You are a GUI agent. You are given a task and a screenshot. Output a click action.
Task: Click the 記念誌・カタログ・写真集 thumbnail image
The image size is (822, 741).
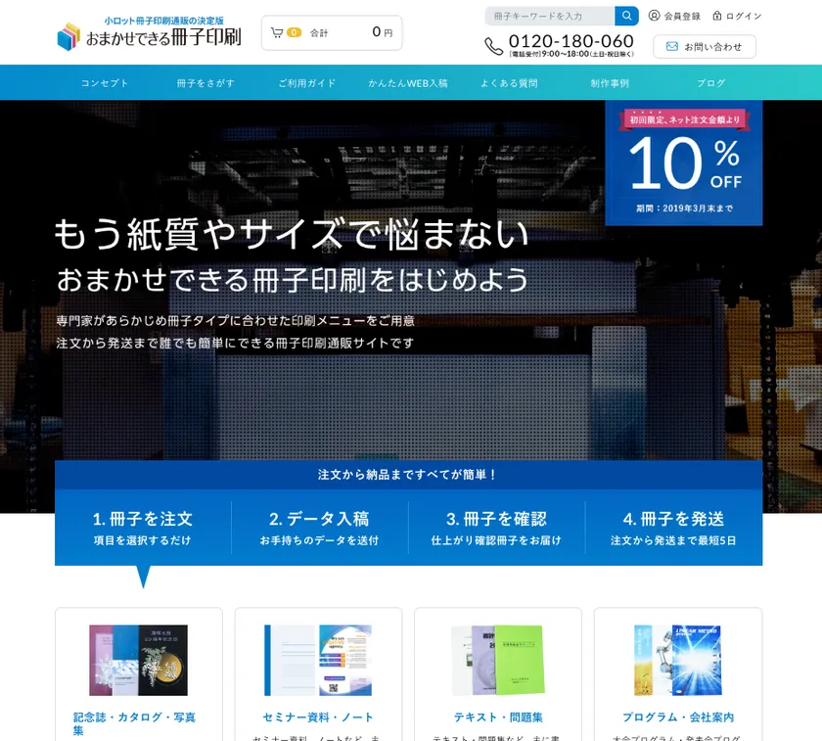(138, 660)
